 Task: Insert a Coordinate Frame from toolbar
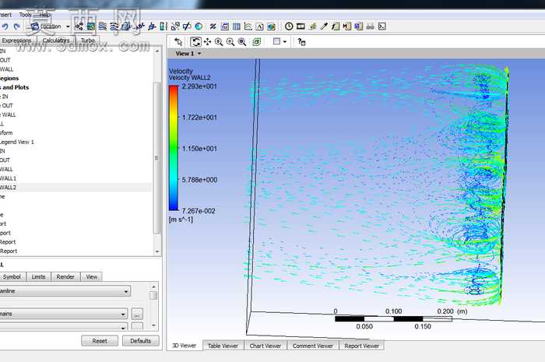coord(152,26)
